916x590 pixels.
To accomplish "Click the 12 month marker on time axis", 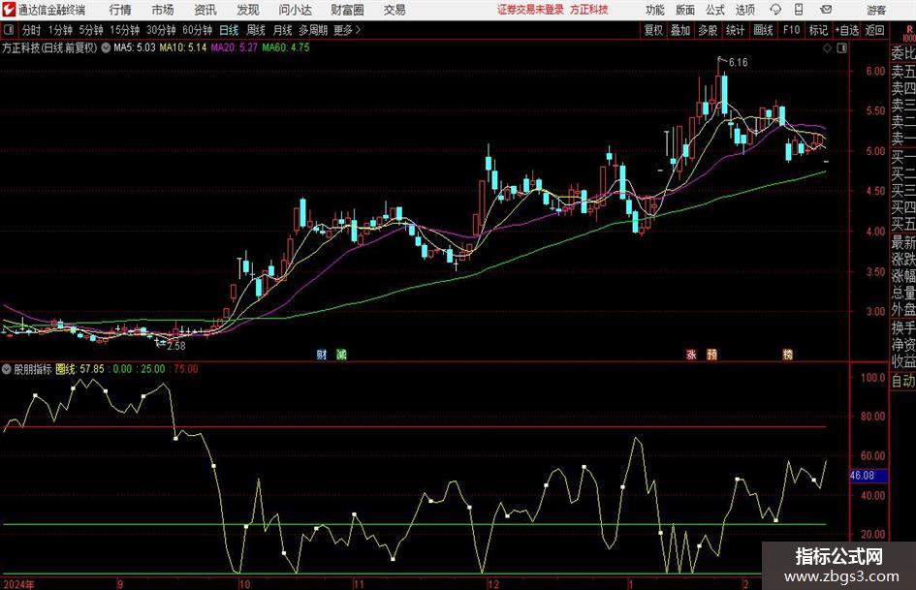I will 493,584.
